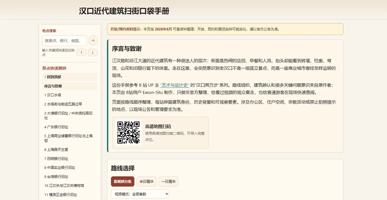Jump to 10 江汉关与江汉关博物馆
387x200 pixels.
point(70,186)
